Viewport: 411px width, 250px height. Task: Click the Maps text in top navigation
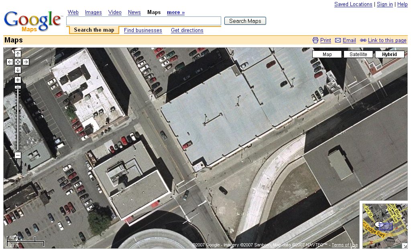154,12
